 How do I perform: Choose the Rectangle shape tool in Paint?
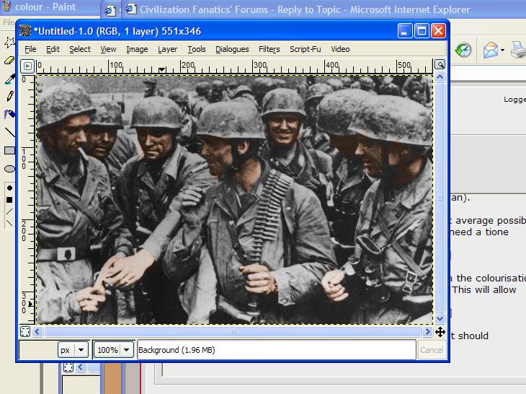(10, 150)
